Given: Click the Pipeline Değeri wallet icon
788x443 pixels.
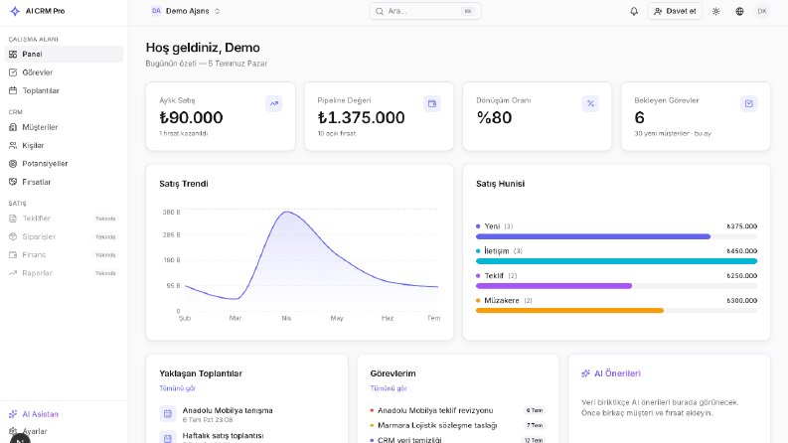Looking at the screenshot, I should [x=431, y=103].
